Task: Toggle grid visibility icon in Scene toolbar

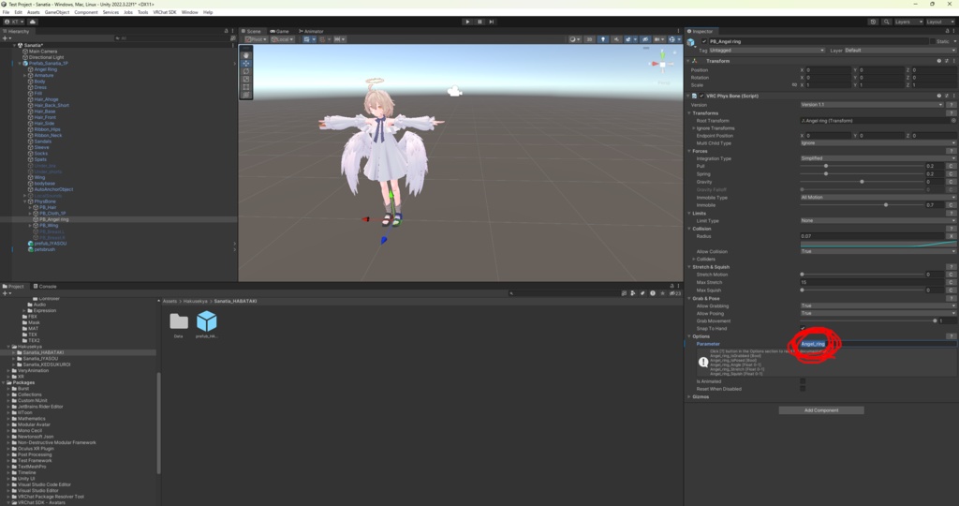Action: (x=309, y=39)
